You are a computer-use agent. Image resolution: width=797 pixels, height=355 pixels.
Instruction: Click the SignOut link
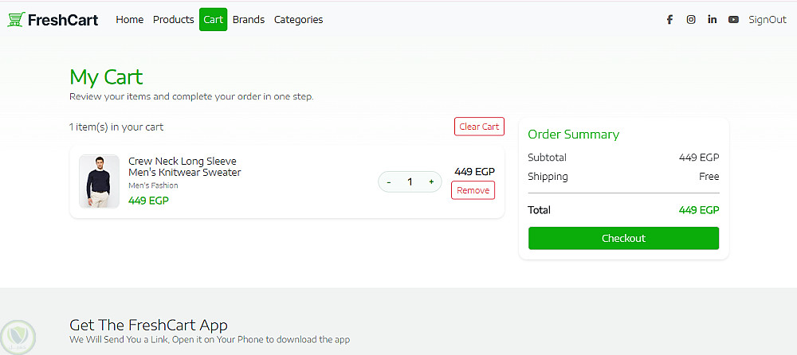[x=767, y=20]
